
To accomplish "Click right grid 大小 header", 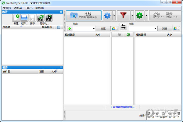I will click(x=174, y=35).
